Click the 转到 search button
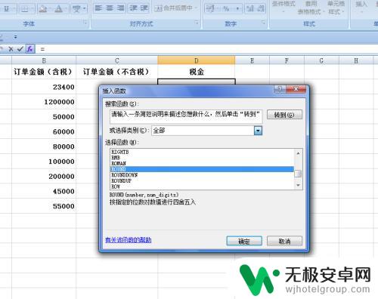This screenshot has width=378, height=299. tap(284, 115)
